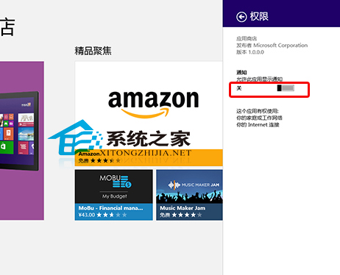The height and width of the screenshot is (275, 340).
Task: Click the home or work network permission text
Action: click(259, 118)
